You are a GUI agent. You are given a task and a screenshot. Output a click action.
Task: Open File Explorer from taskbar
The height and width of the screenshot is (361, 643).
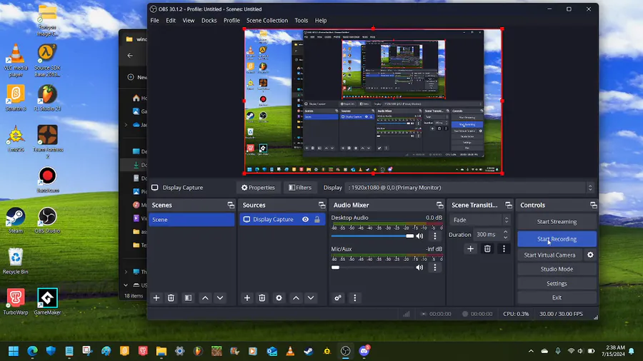coord(161,351)
